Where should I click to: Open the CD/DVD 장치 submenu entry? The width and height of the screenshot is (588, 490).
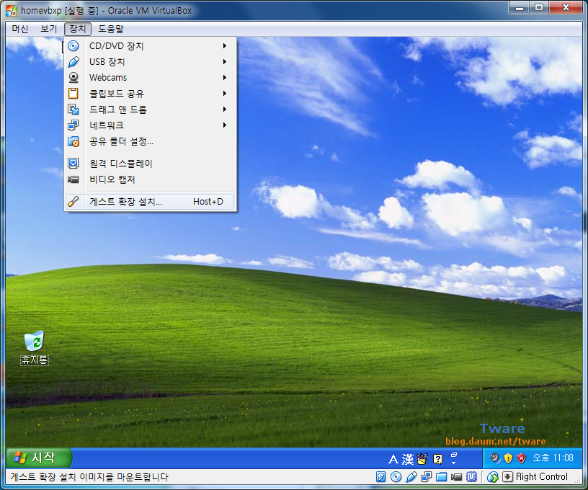pyautogui.click(x=151, y=45)
